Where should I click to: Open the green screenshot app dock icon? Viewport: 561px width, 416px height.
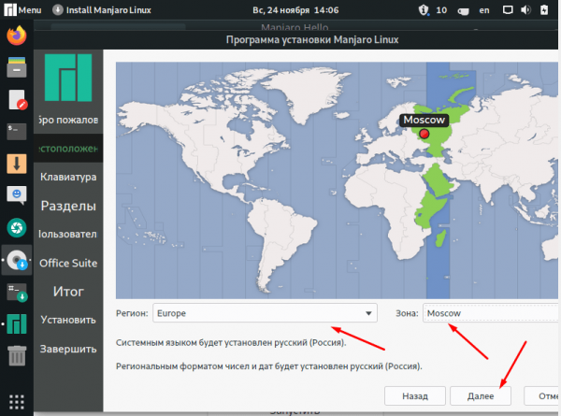17,228
